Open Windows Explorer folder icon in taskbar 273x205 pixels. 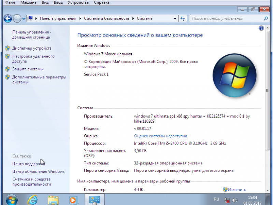tap(53, 200)
